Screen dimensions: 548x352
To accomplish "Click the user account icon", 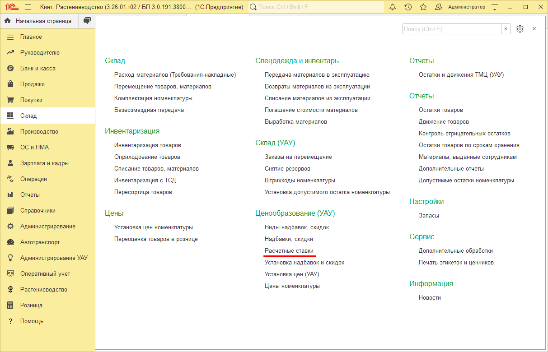I will 438,7.
